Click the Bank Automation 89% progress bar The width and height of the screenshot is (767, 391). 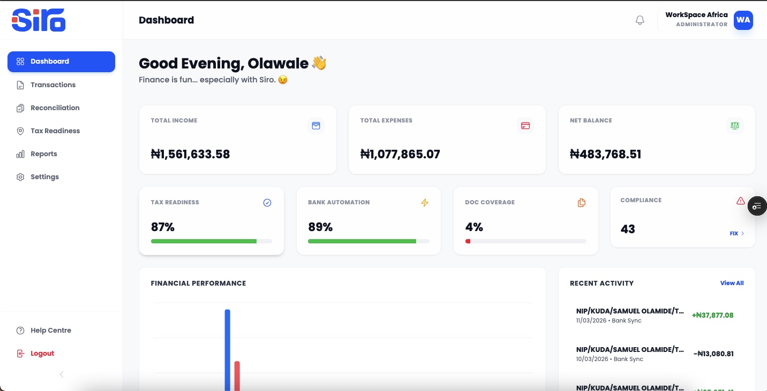click(369, 241)
